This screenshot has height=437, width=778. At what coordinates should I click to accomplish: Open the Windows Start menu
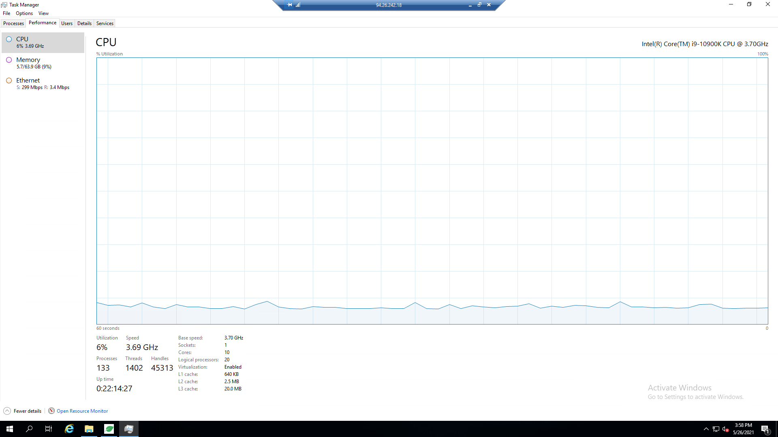tap(10, 429)
